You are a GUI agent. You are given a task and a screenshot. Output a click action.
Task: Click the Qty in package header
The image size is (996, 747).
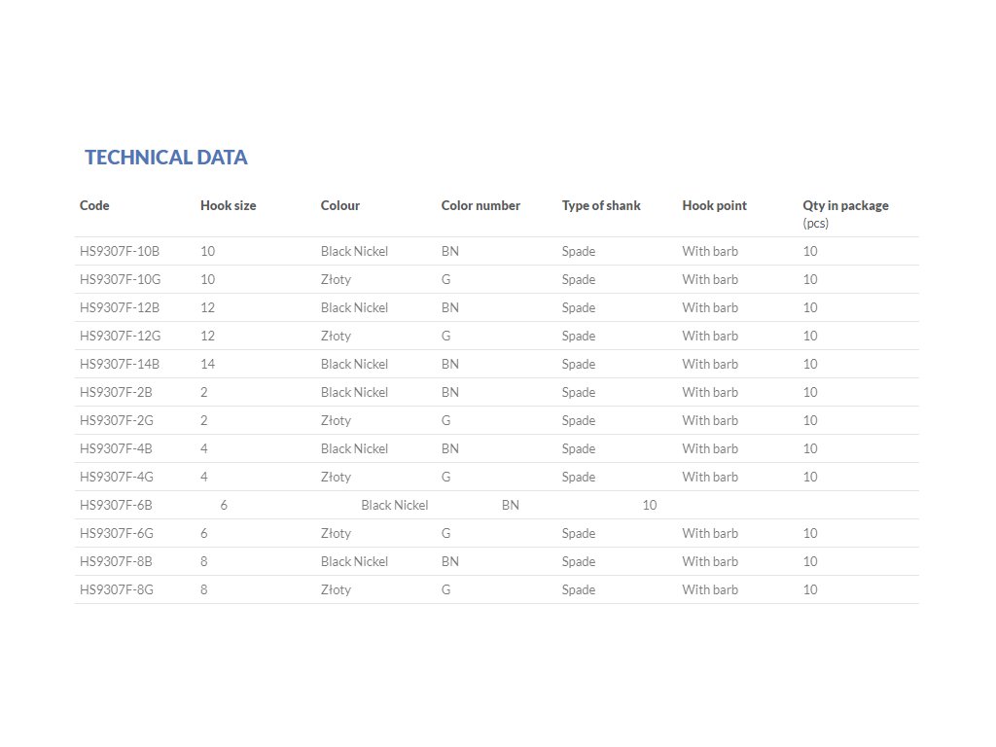(x=845, y=205)
